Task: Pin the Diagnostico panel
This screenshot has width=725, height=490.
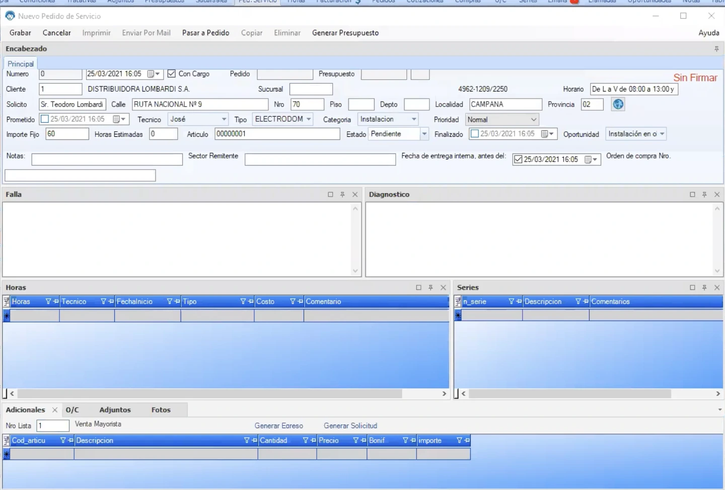Action: (x=704, y=195)
